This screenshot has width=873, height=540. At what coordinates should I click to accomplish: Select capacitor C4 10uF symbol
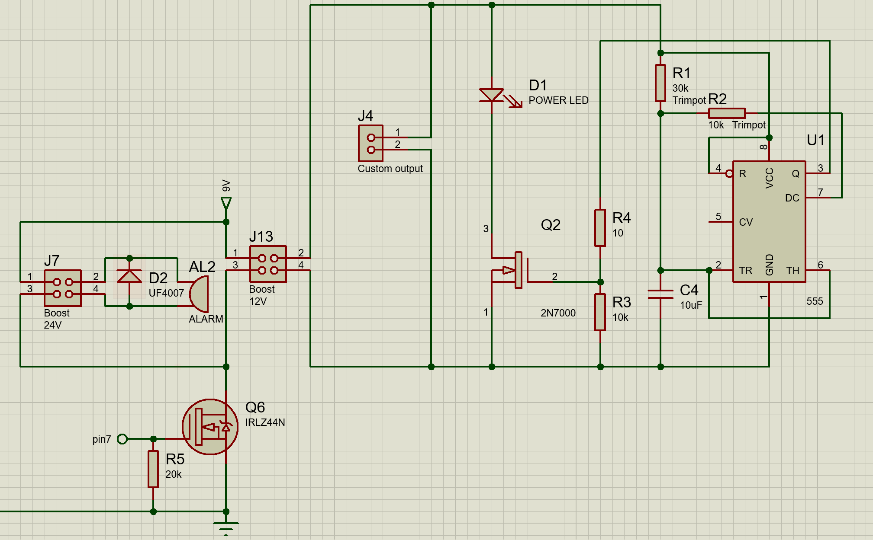tap(660, 294)
